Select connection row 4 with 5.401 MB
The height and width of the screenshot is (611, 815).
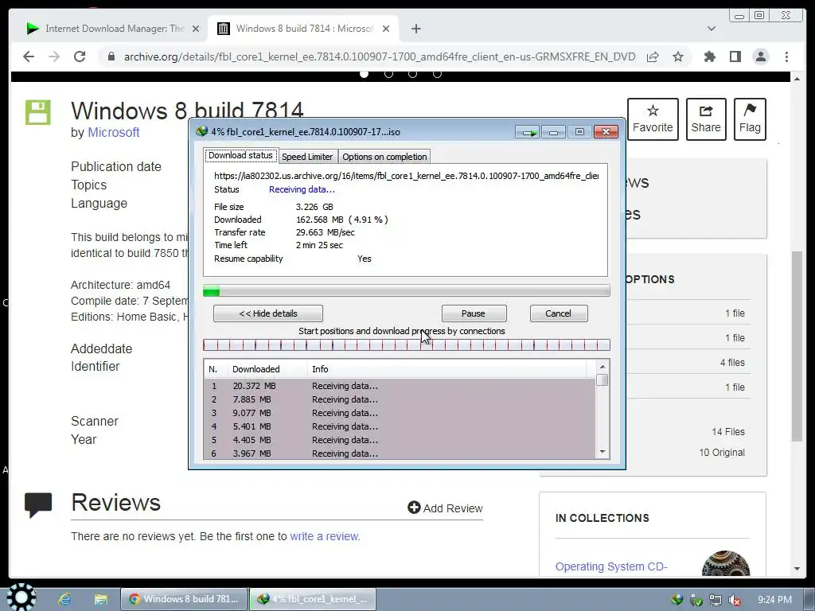pyautogui.click(x=400, y=426)
